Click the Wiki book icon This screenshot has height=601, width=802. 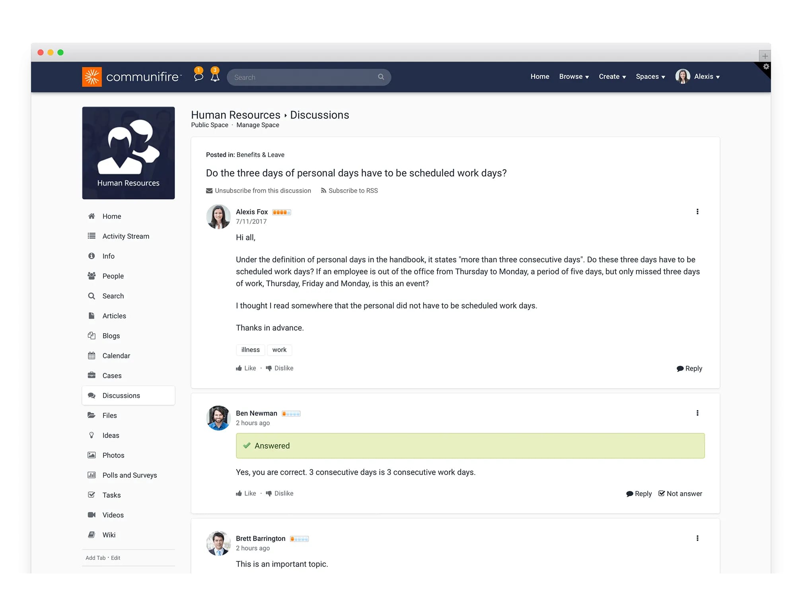click(91, 535)
